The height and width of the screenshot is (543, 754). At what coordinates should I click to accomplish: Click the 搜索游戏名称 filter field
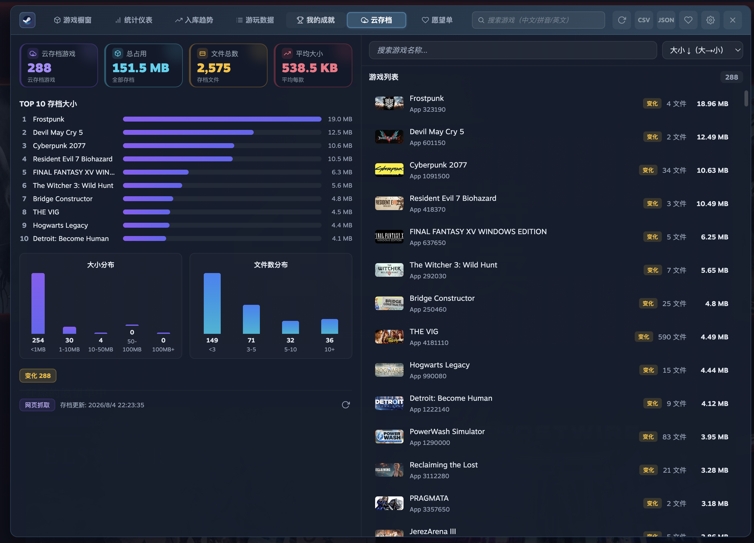point(513,50)
